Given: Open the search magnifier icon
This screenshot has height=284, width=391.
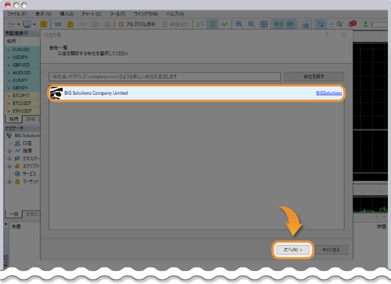Looking at the screenshot, I should coord(339,24).
